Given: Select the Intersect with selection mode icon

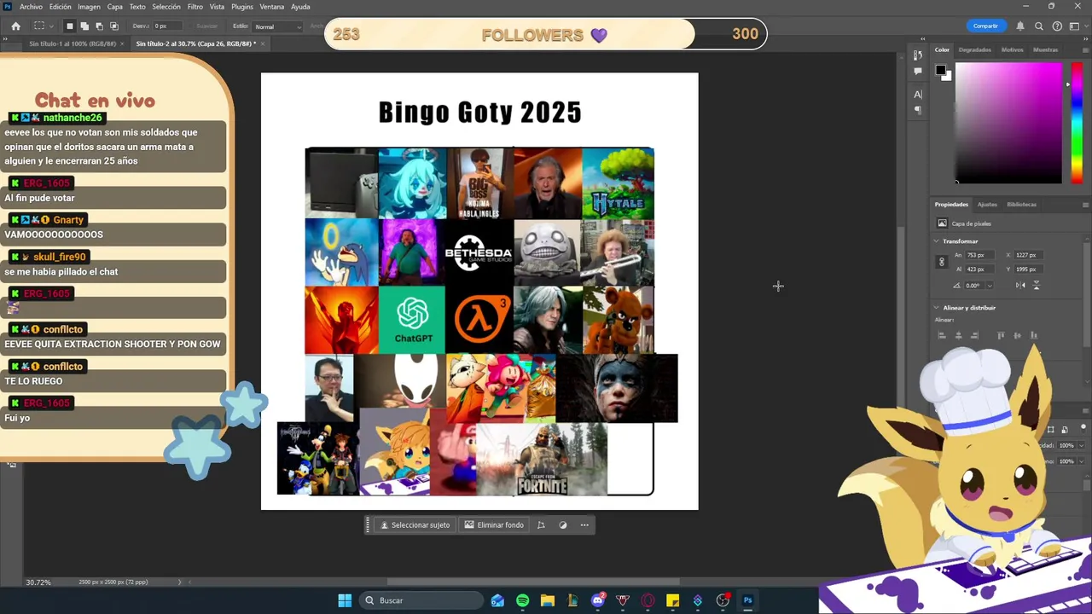Looking at the screenshot, I should point(114,26).
